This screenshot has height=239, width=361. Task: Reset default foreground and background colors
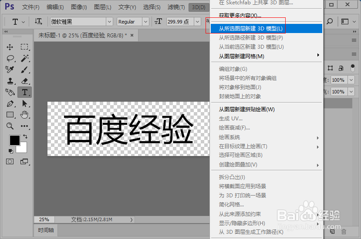tap(11, 151)
